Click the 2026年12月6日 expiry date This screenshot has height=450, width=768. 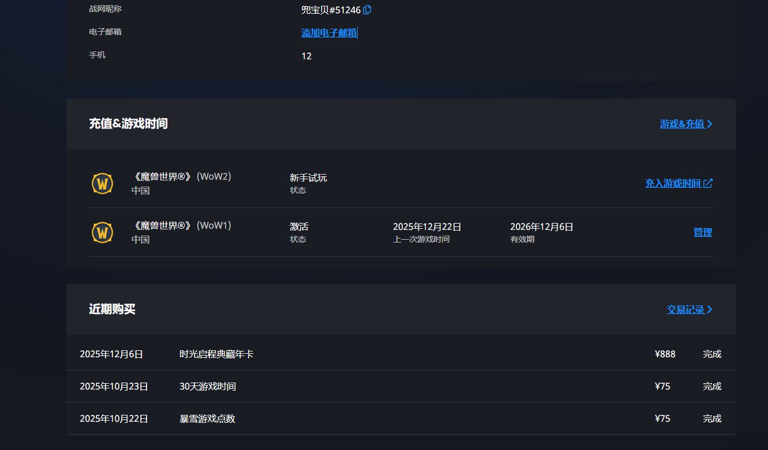[x=541, y=227]
